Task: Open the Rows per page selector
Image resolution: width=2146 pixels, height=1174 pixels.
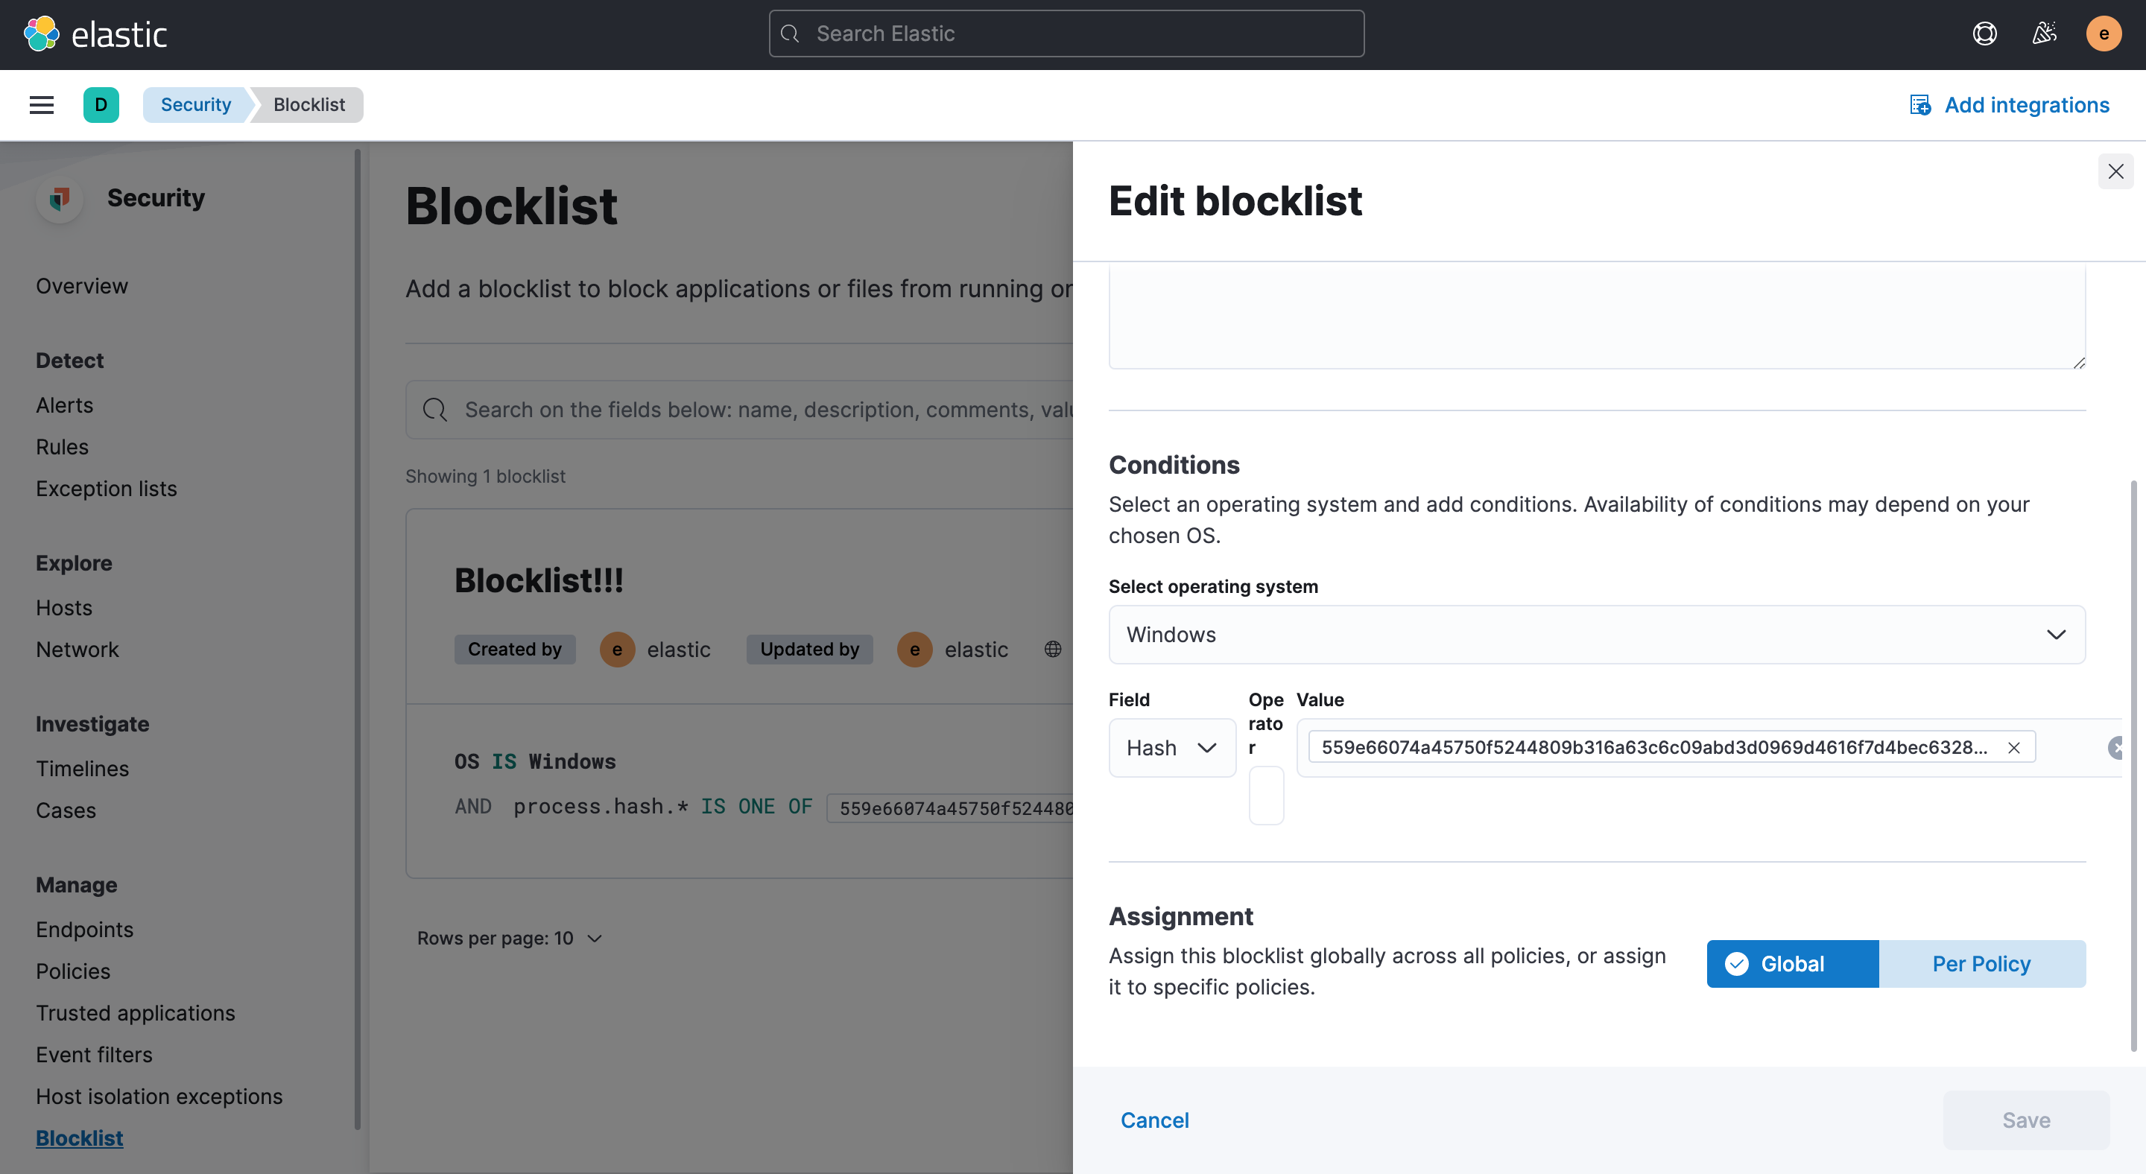Action: (509, 939)
